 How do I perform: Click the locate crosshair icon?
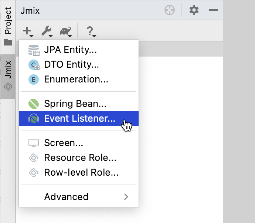[170, 10]
